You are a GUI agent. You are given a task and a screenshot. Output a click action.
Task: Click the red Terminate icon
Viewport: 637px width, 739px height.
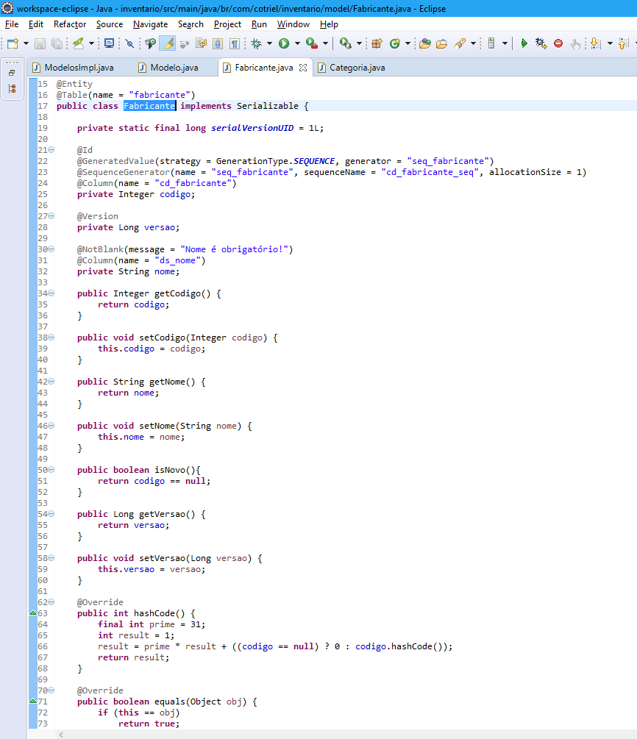558,43
